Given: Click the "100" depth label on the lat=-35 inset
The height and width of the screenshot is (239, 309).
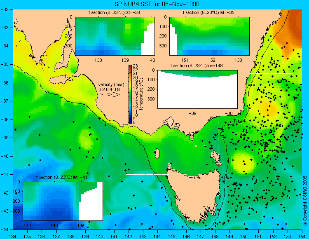Looking at the screenshot, I should 164,26.
